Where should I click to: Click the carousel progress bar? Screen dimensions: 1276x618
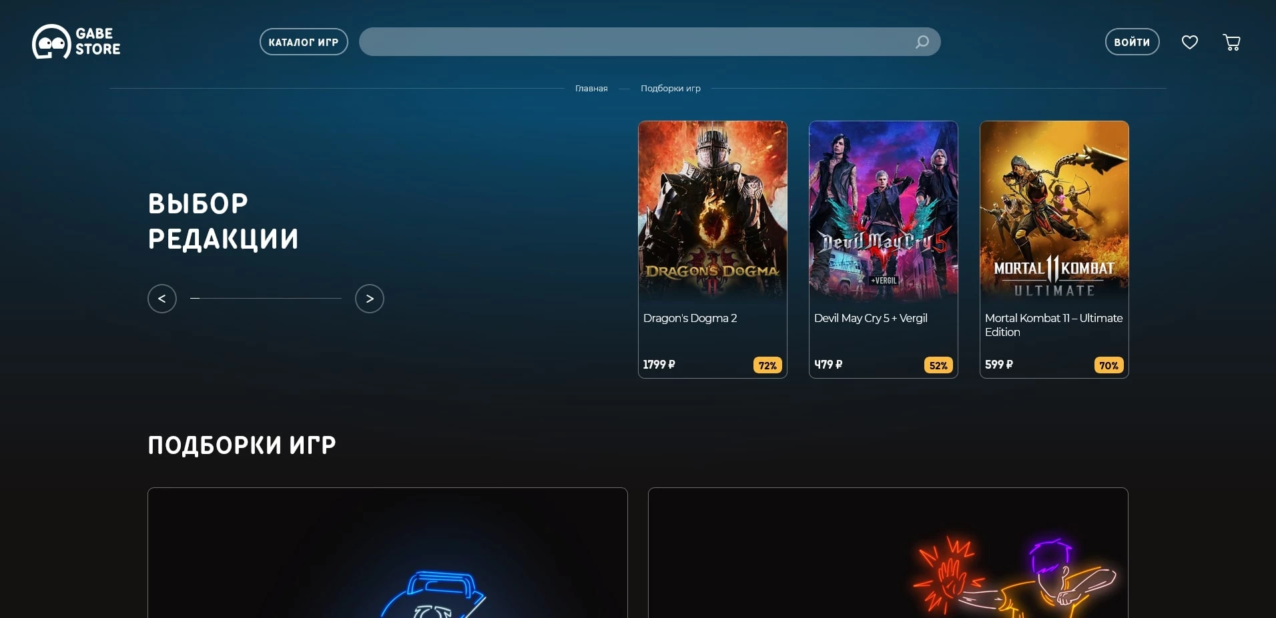tap(266, 299)
